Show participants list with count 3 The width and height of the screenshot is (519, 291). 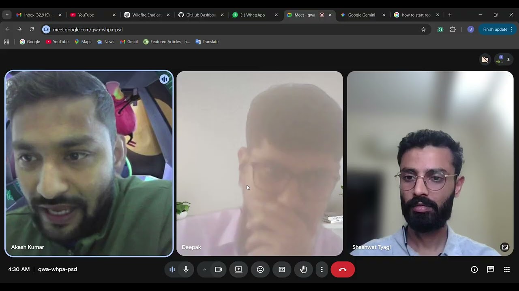[504, 59]
